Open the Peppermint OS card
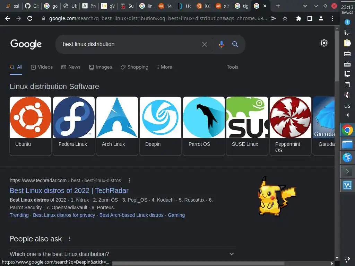 [x=291, y=126]
